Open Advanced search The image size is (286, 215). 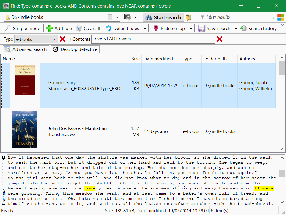click(25, 49)
